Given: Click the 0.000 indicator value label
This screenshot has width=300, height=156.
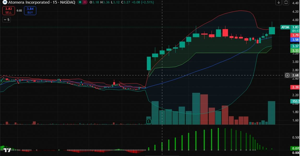Looking at the screenshot, I should pyautogui.click(x=295, y=153).
